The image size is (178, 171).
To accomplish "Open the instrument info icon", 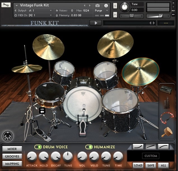I will (x=106, y=5).
